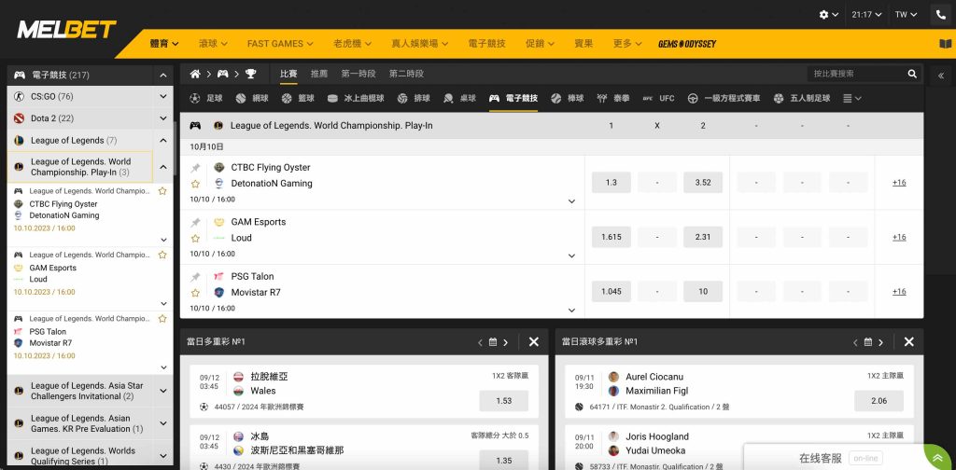Screen dimensions: 956x470
Task: Pin the GAM Esports vs Loud match
Action: click(x=195, y=223)
